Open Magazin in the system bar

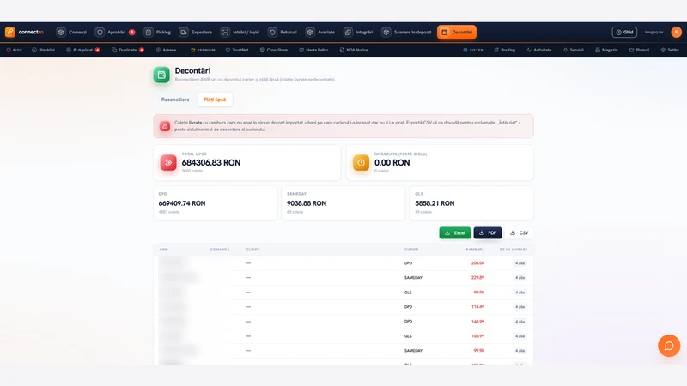pyautogui.click(x=606, y=50)
